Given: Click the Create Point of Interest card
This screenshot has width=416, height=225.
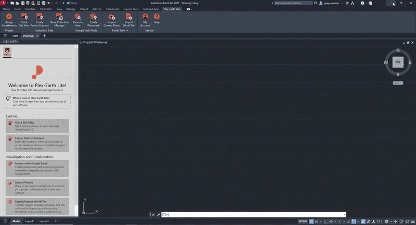Looking at the screenshot, I should [37, 143].
